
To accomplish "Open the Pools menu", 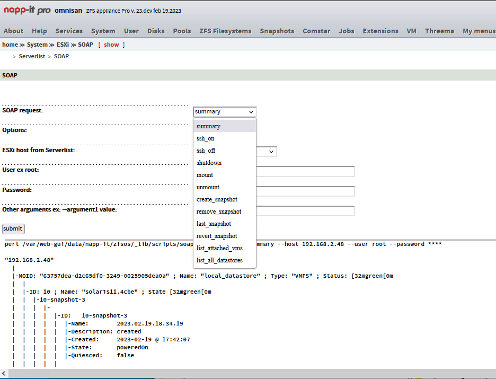I will [x=182, y=31].
